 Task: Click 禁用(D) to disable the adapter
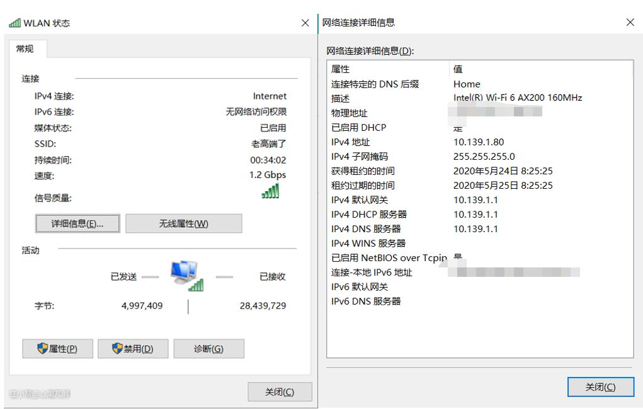pyautogui.click(x=133, y=349)
